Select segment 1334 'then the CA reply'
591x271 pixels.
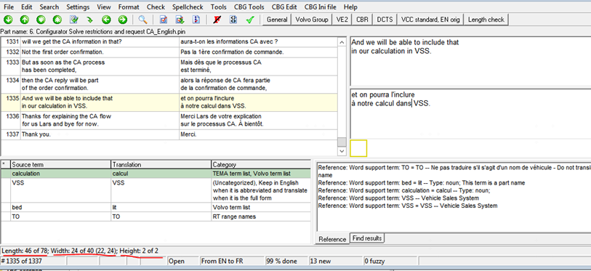[169, 84]
